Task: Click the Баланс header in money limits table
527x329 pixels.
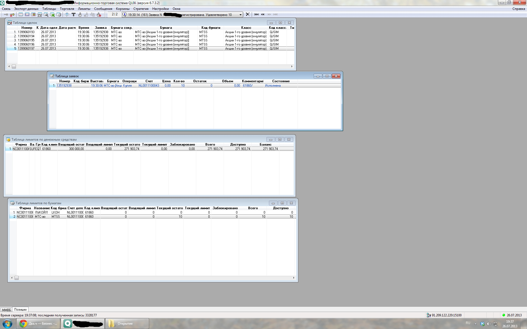Action: 265,144
